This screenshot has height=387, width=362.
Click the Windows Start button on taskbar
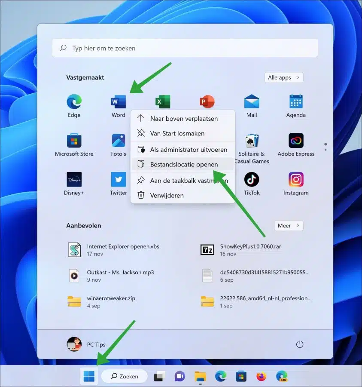pos(89,376)
